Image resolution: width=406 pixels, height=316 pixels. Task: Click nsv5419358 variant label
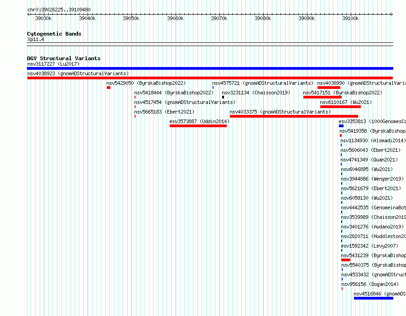373,131
